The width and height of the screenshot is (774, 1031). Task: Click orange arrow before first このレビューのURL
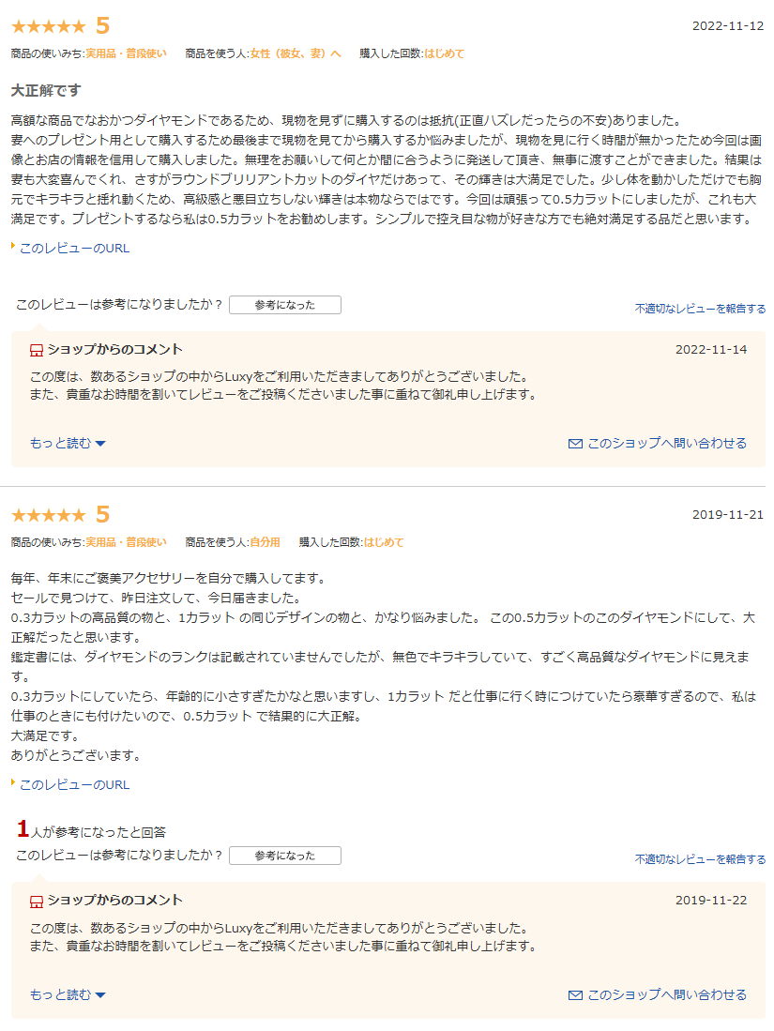tap(13, 246)
